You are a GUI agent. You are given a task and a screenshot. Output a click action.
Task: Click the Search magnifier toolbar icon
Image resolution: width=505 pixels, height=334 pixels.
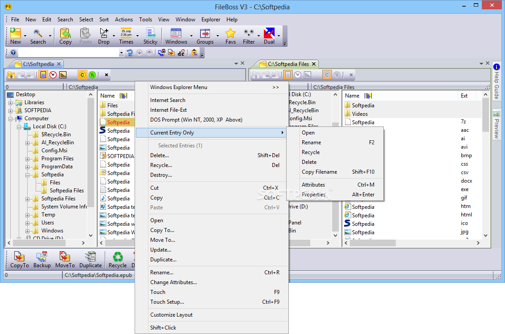click(x=38, y=33)
